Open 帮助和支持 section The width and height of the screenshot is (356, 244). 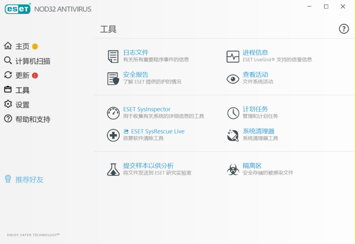[x=33, y=119]
